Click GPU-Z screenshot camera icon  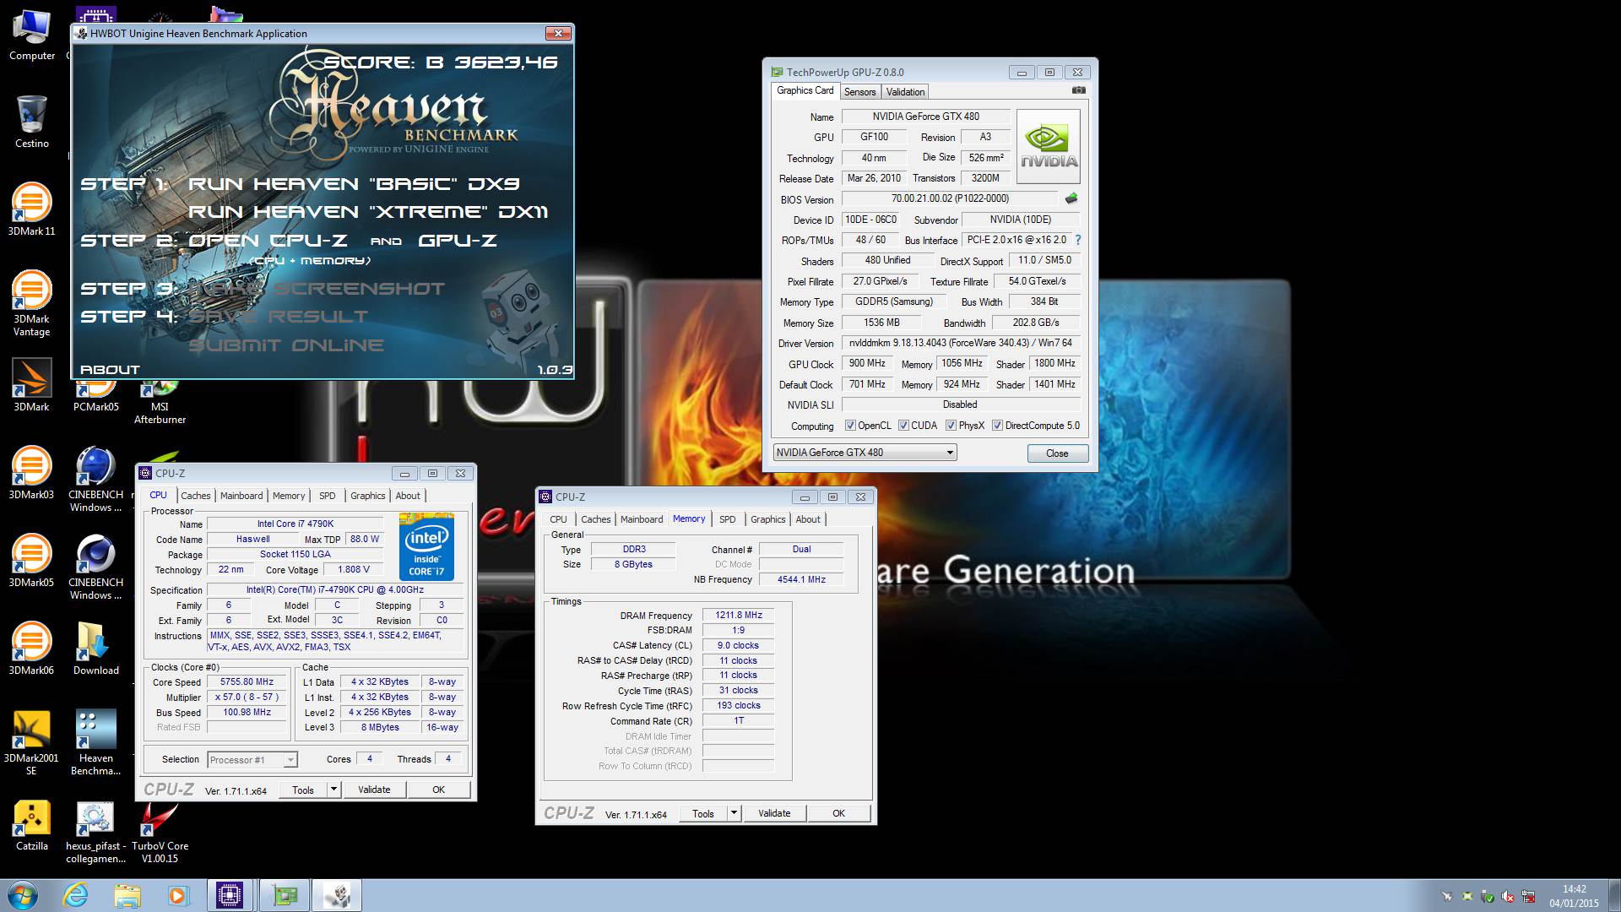pyautogui.click(x=1078, y=90)
